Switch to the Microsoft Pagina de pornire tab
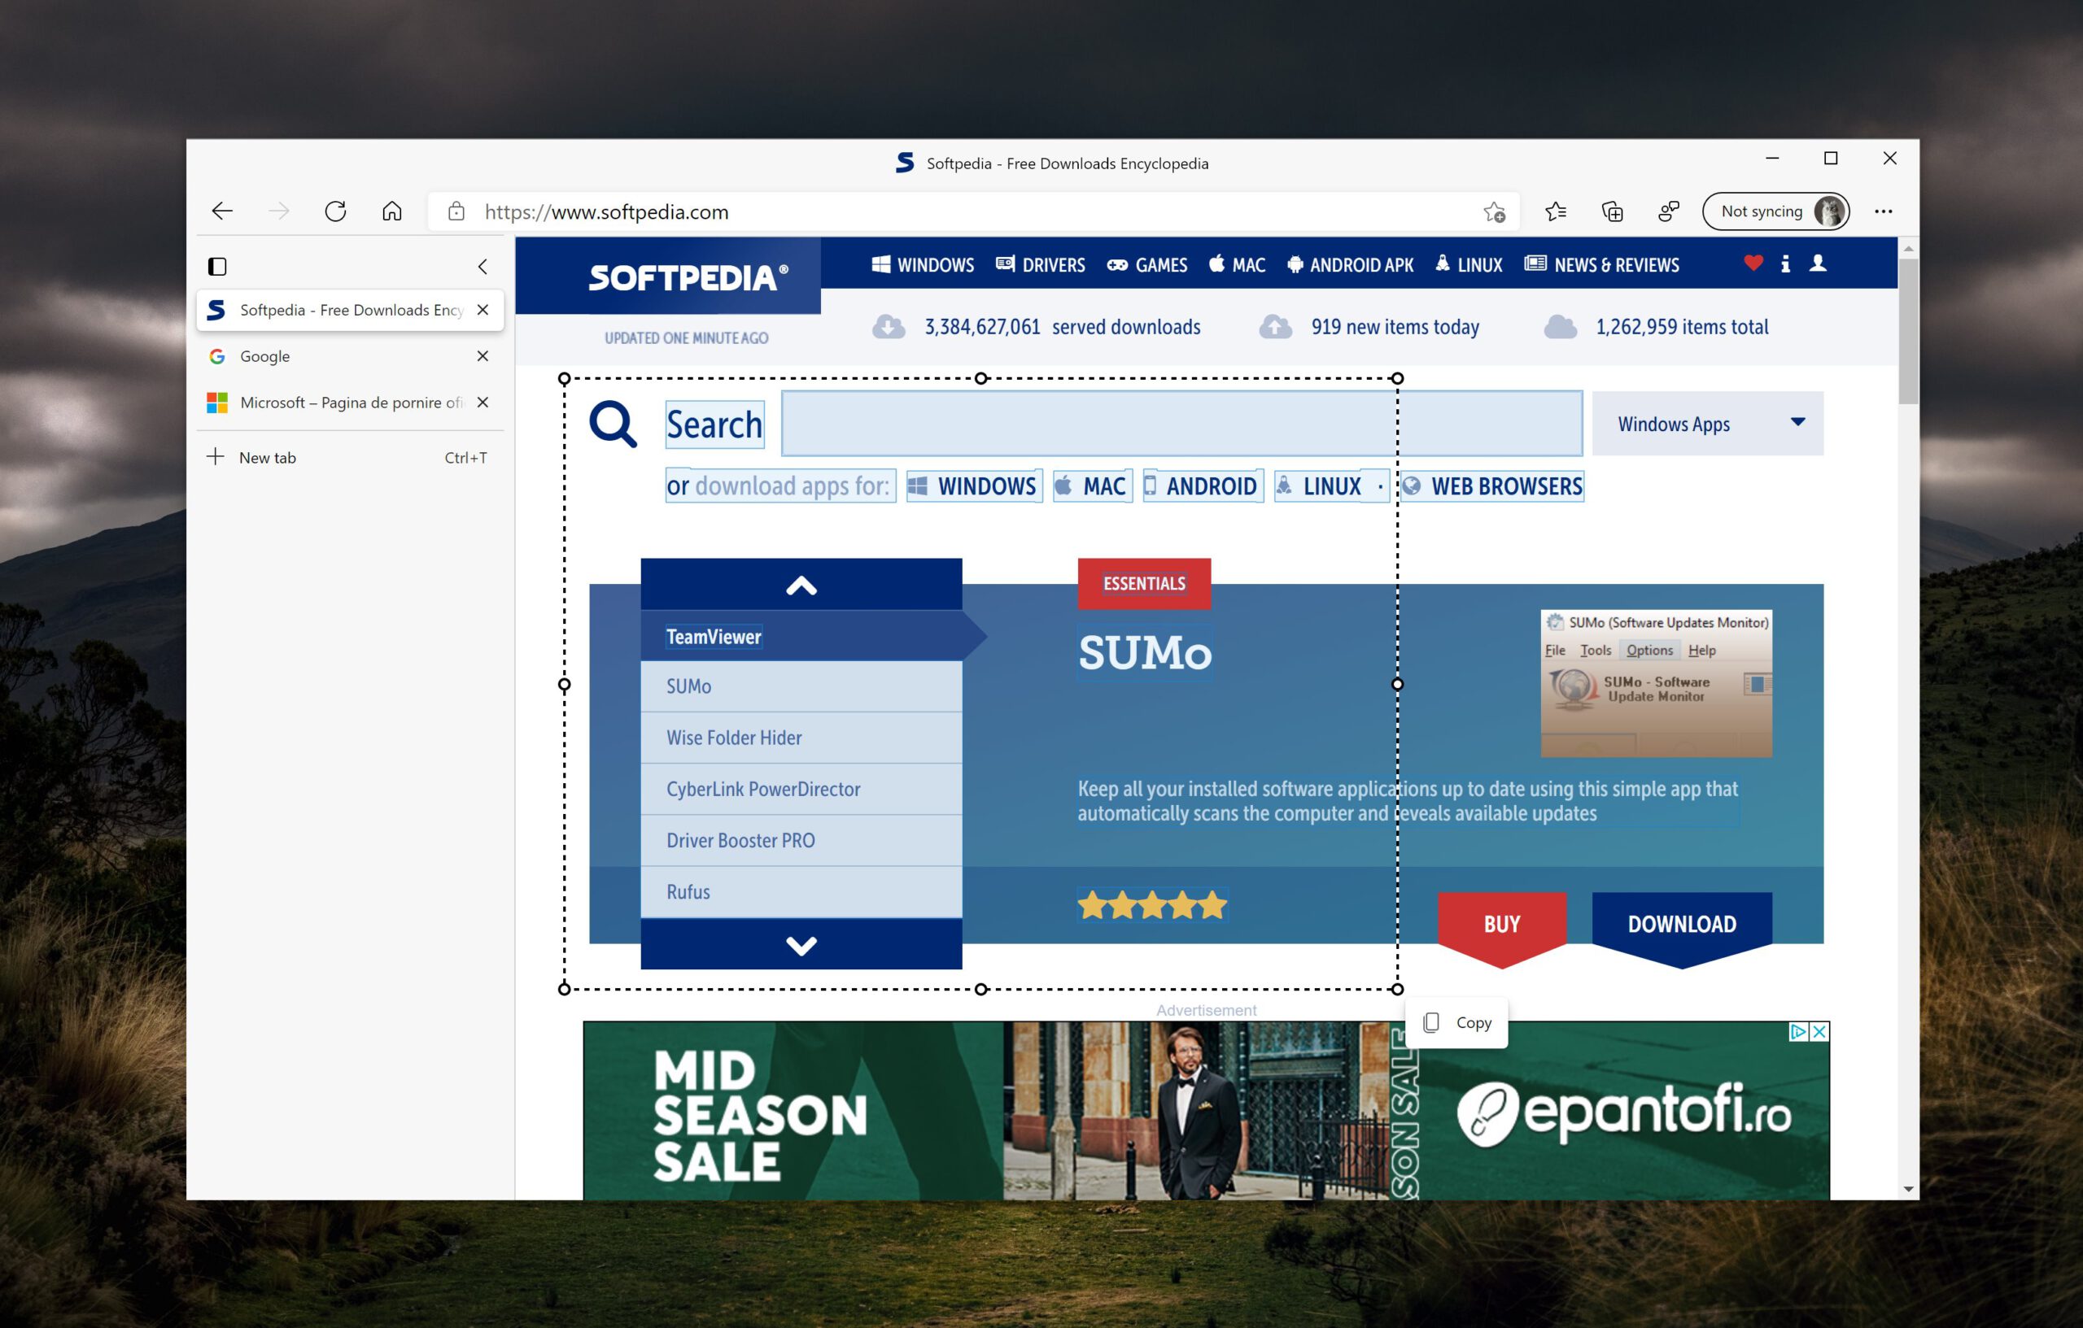Viewport: 2083px width, 1328px height. point(350,402)
